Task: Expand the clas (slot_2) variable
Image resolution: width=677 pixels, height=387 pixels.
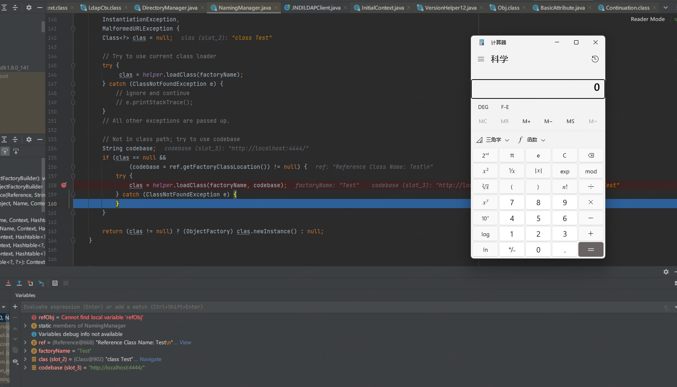Action: pyautogui.click(x=25, y=359)
